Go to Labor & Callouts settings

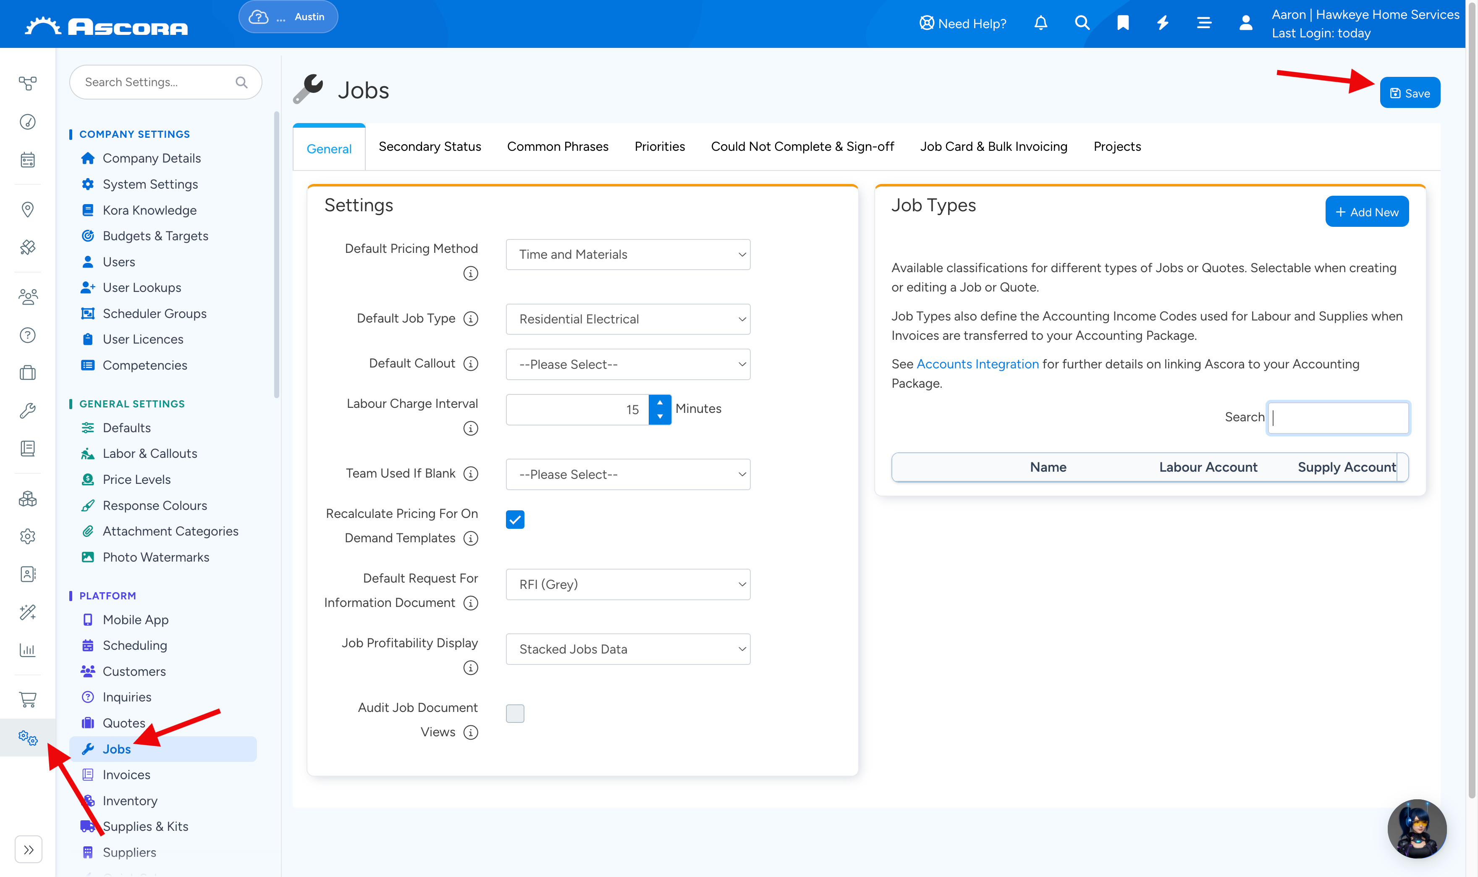(x=149, y=453)
